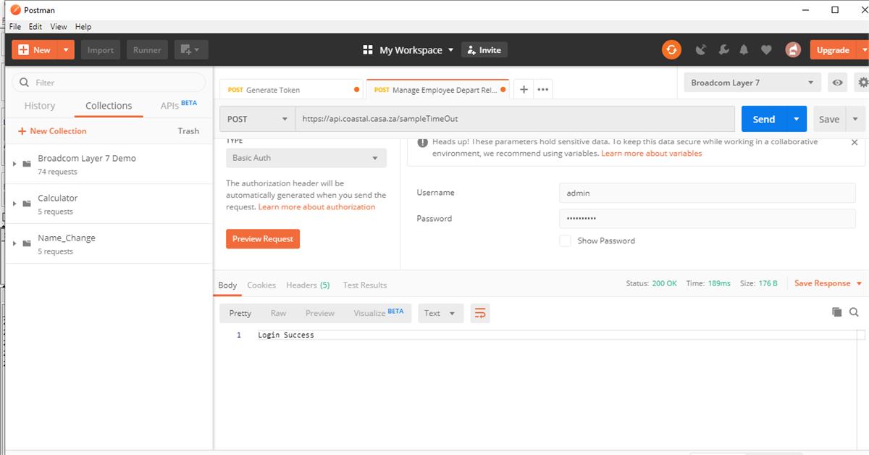Click the Preview Request button
This screenshot has width=869, height=455.
[x=264, y=238]
